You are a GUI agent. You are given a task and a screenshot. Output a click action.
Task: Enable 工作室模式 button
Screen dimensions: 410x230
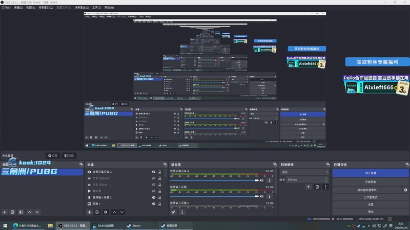[x=371, y=197]
